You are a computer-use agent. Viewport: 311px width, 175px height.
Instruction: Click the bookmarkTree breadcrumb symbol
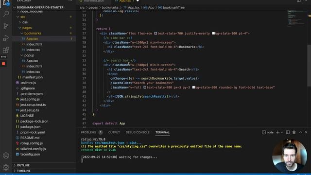tap(174, 8)
